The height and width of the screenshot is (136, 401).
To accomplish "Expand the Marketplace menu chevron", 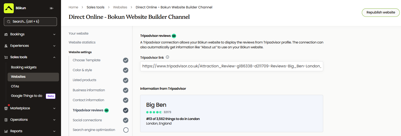I will [54, 108].
